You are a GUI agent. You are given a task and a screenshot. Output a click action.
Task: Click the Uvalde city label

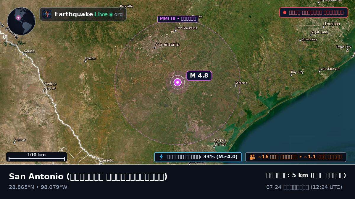tap(90, 58)
